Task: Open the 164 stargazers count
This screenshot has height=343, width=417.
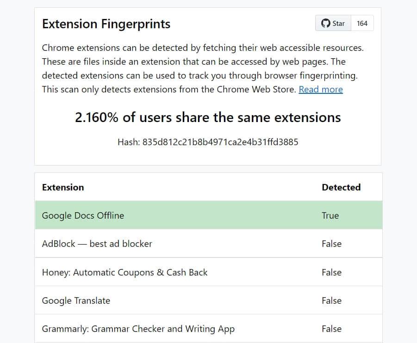Action: click(x=362, y=23)
